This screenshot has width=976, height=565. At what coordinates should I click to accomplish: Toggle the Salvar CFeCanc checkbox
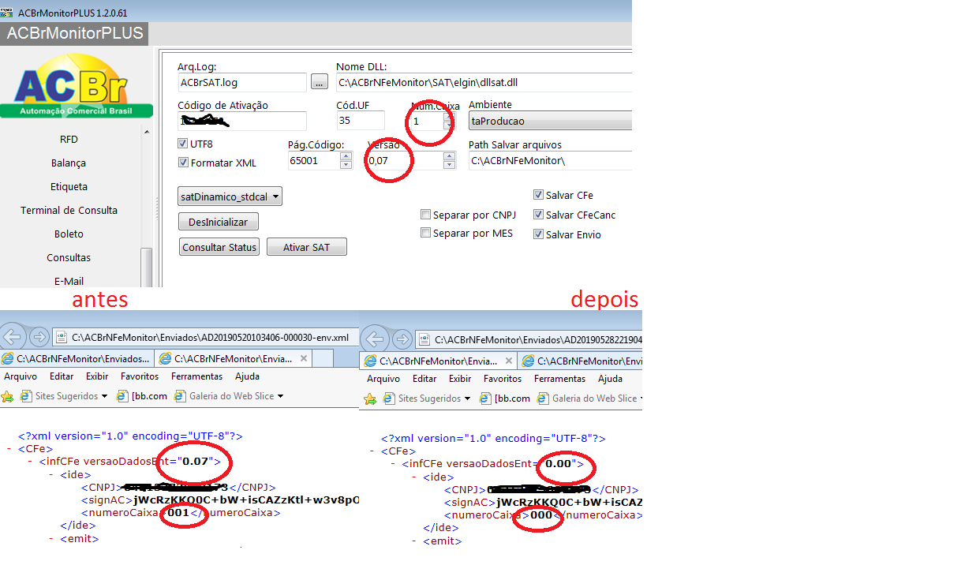[x=538, y=215]
